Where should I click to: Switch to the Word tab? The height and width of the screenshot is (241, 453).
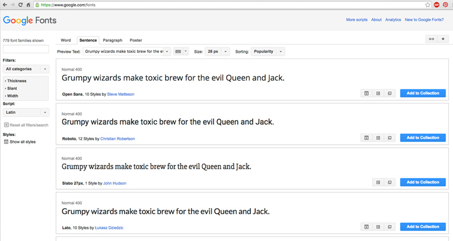(x=66, y=40)
